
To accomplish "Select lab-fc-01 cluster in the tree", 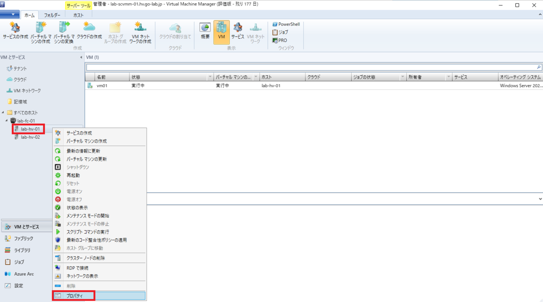I will click(23, 121).
